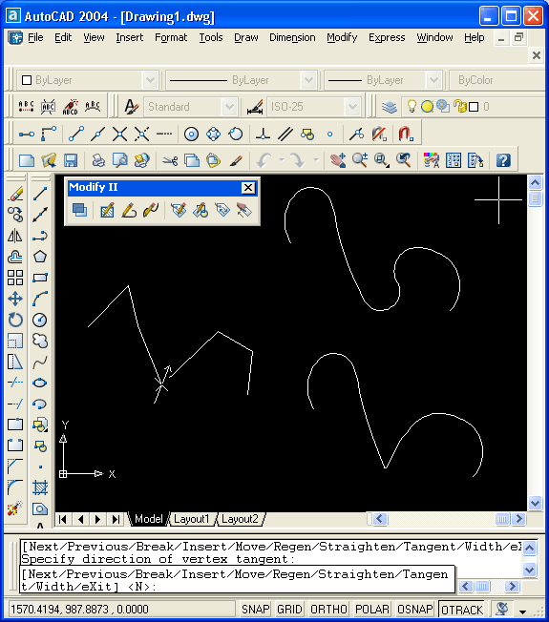
Task: Open the Modify menu
Action: [x=342, y=38]
